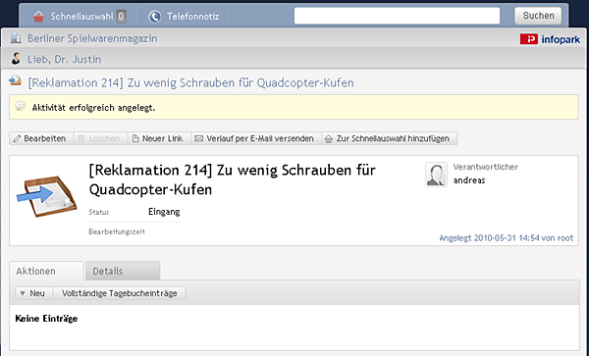Screen dimensions: 589x356
Task: Click the Keine Einträge text
Action: coord(46,319)
